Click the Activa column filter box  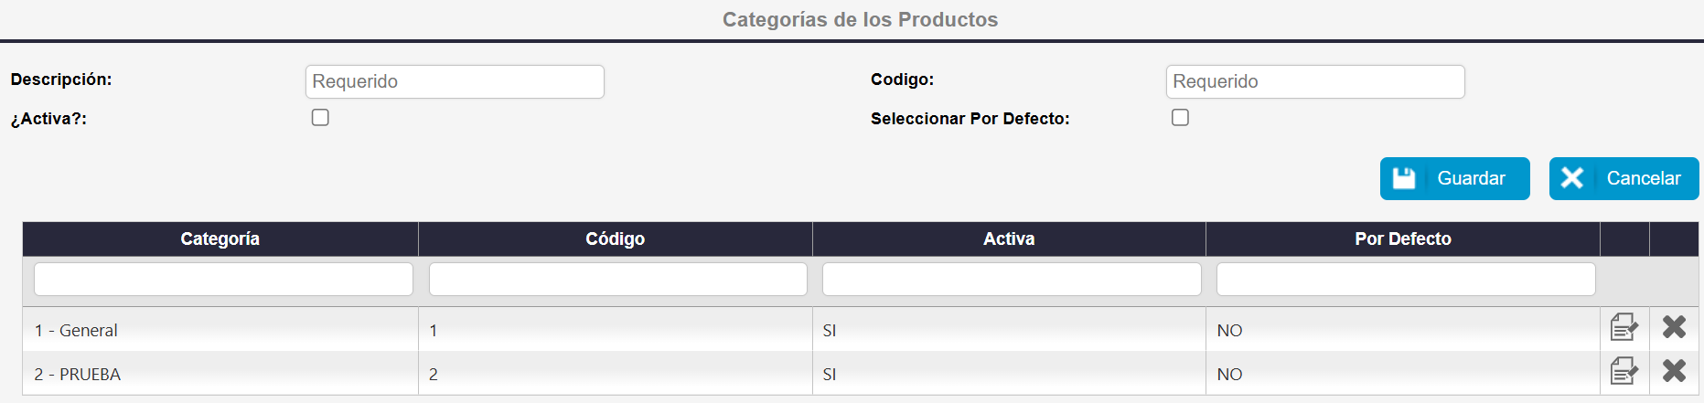[1011, 280]
